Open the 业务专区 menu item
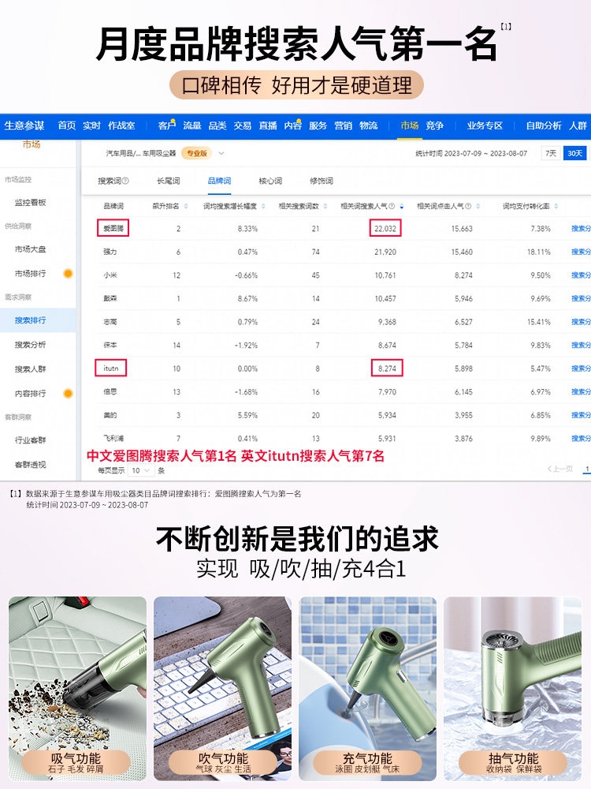Image resolution: width=591 pixels, height=789 pixels. point(485,125)
